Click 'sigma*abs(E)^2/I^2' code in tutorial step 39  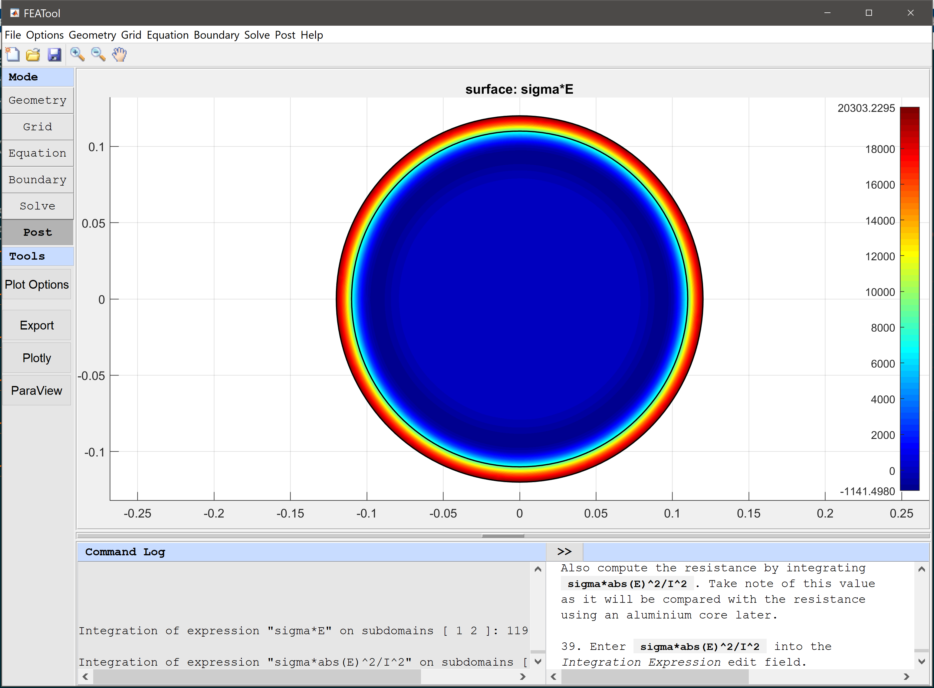[x=700, y=647]
